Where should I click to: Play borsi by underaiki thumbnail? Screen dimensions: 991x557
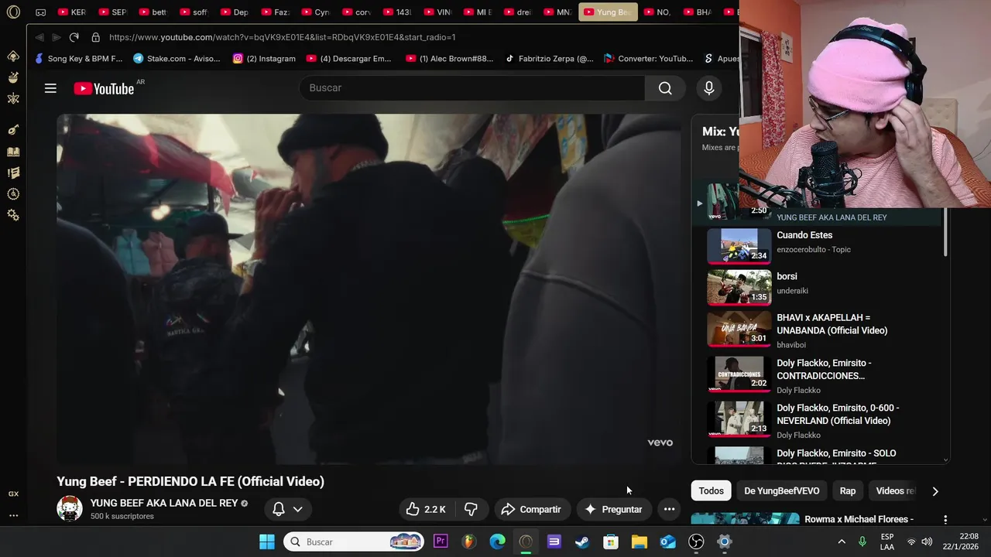739,286
